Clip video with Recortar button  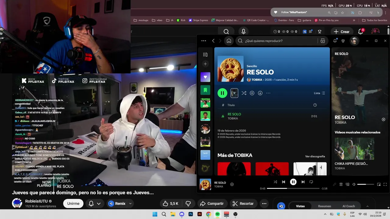[243, 203]
